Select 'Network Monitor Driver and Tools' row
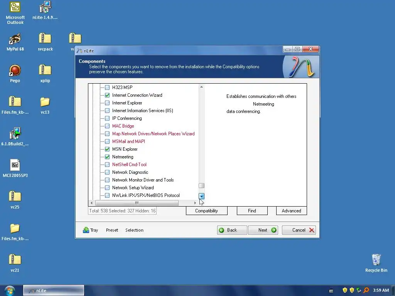Image resolution: width=395 pixels, height=296 pixels. 143,180
